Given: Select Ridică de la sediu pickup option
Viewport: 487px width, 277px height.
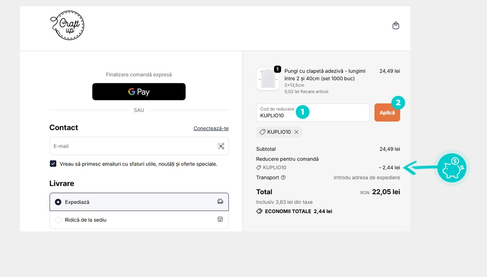Looking at the screenshot, I should click(139, 220).
